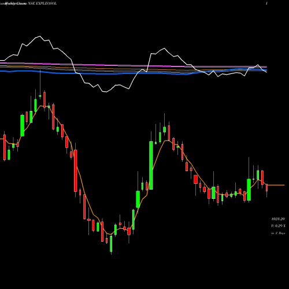The width and height of the screenshot is (289, 289).
Task: Select the lowest green candle at the chart bottom
Action: pos(111,243)
